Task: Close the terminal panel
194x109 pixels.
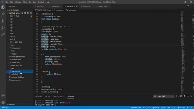Action: coord(191,96)
